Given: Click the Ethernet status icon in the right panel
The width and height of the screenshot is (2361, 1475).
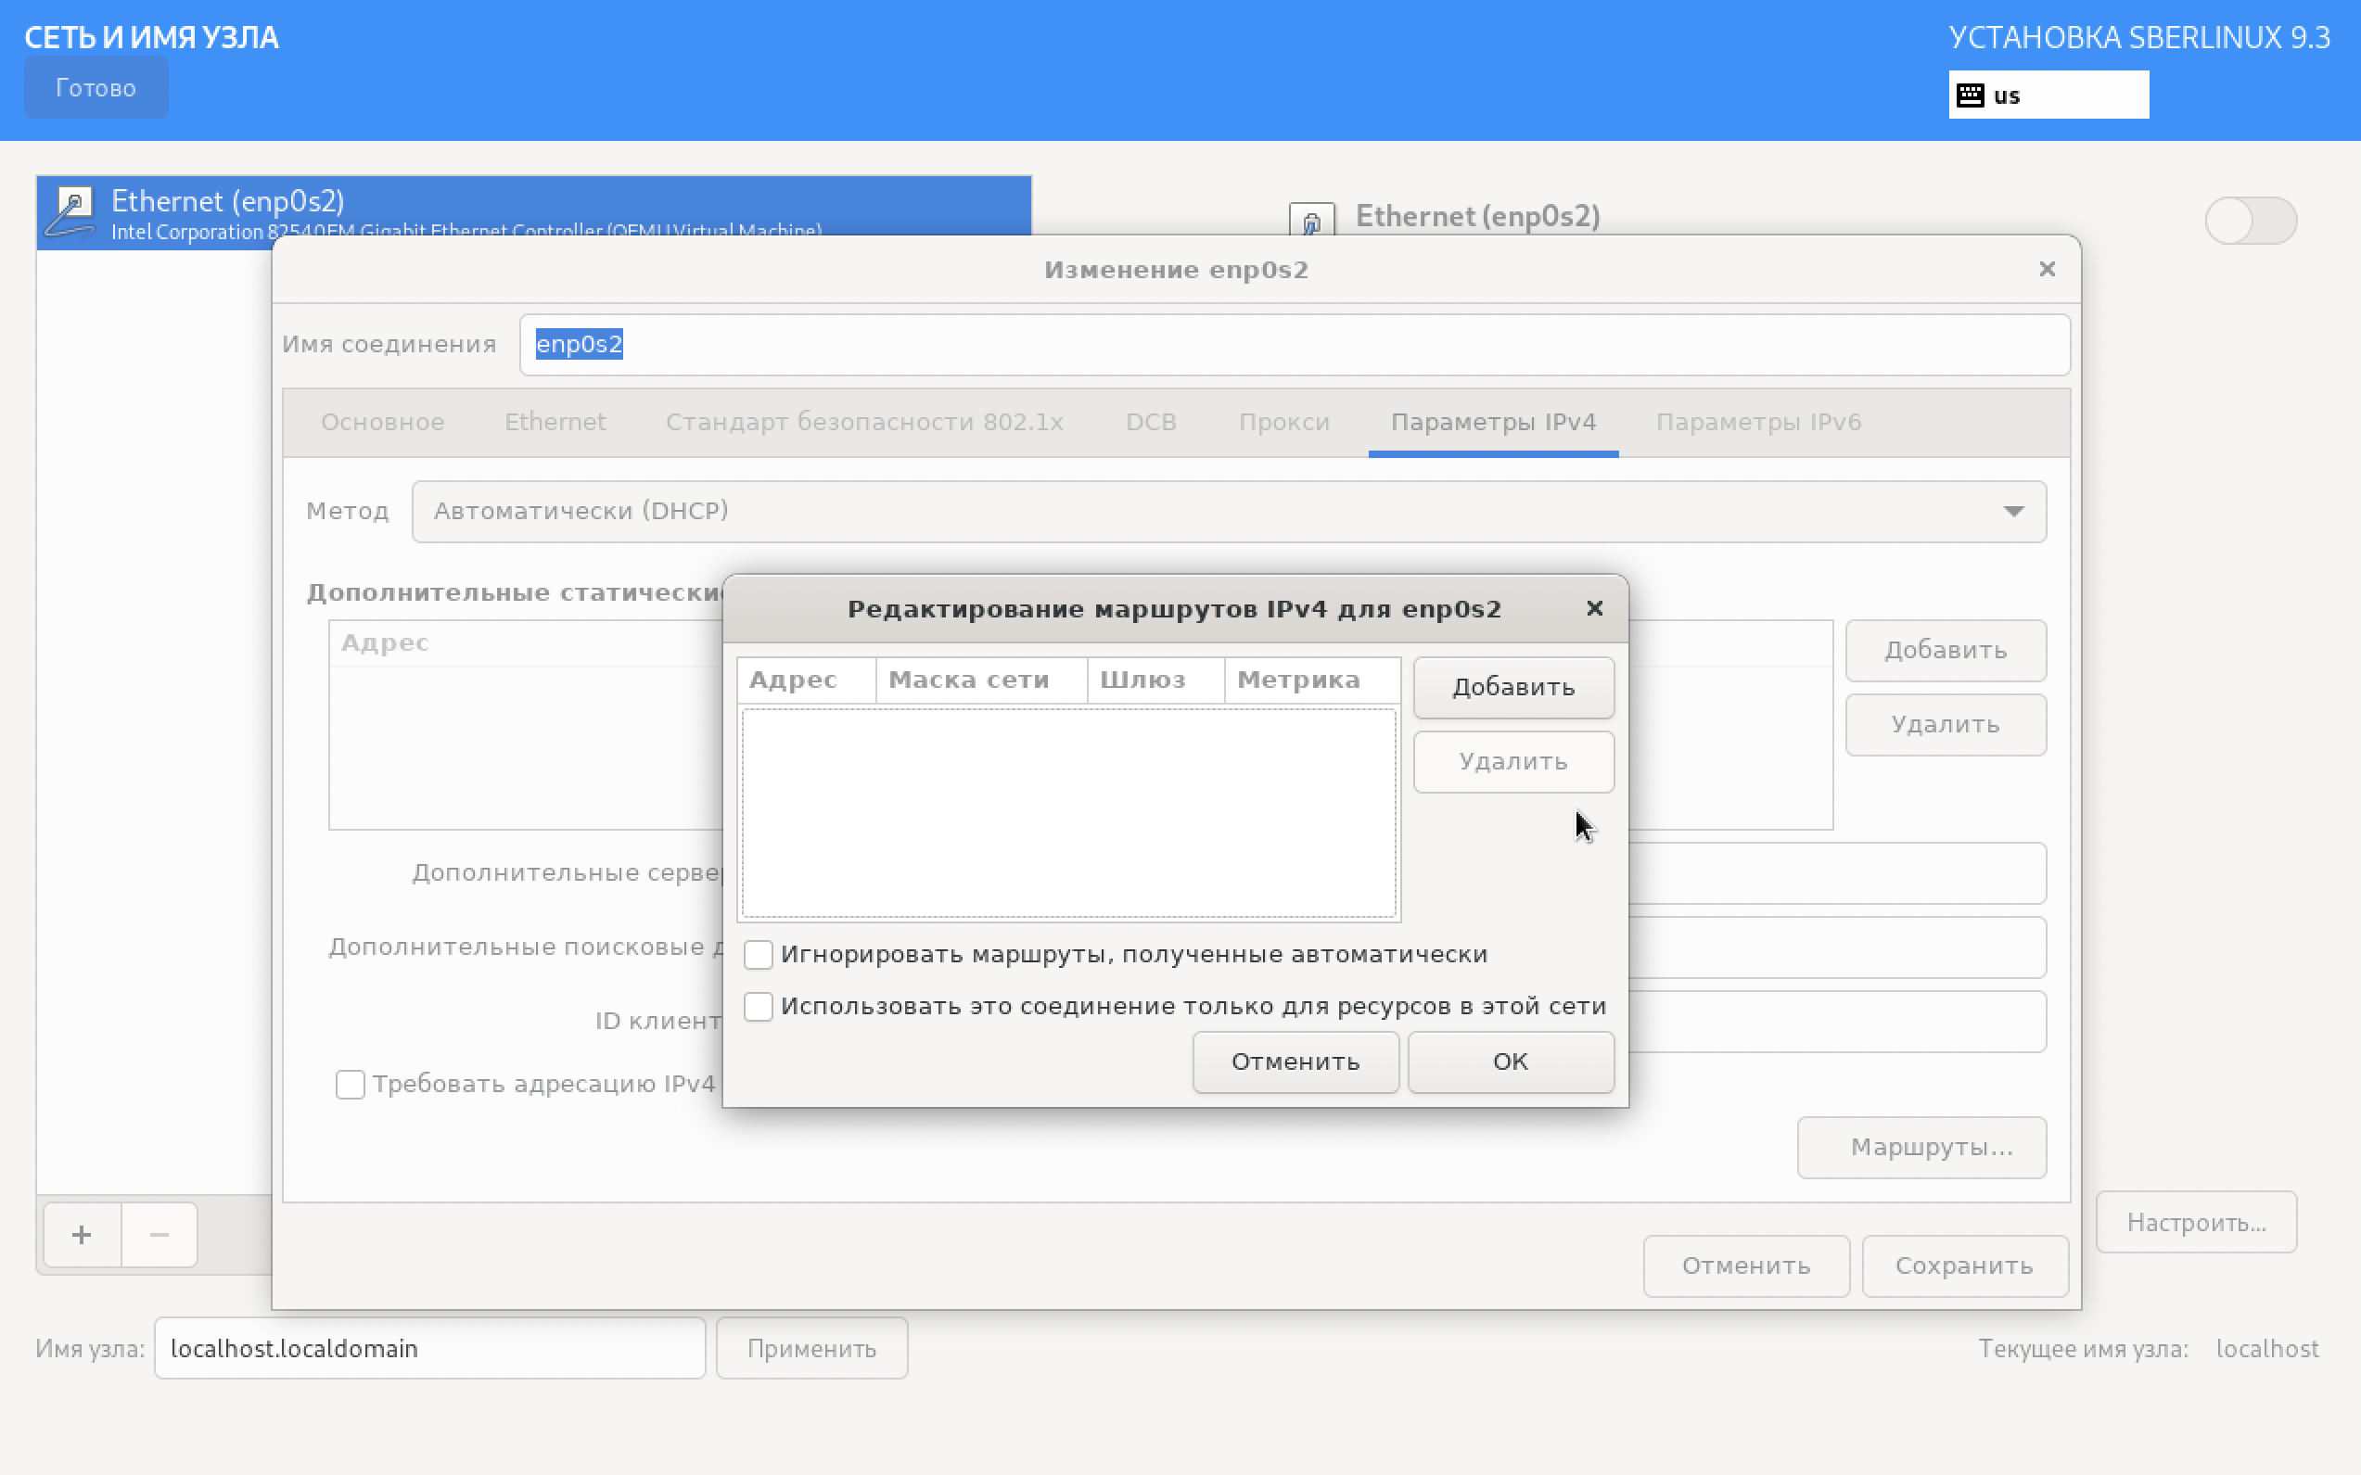Looking at the screenshot, I should (x=1311, y=221).
